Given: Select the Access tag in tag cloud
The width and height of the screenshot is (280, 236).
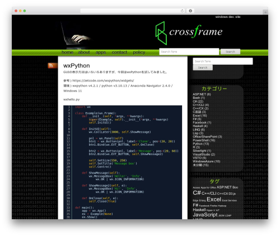Looking at the screenshot, I should pos(197,187).
